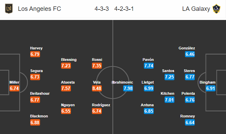This screenshot has height=134, width=226.
Task: Click Santos's 7.25 rating badge
Action: click(170, 77)
